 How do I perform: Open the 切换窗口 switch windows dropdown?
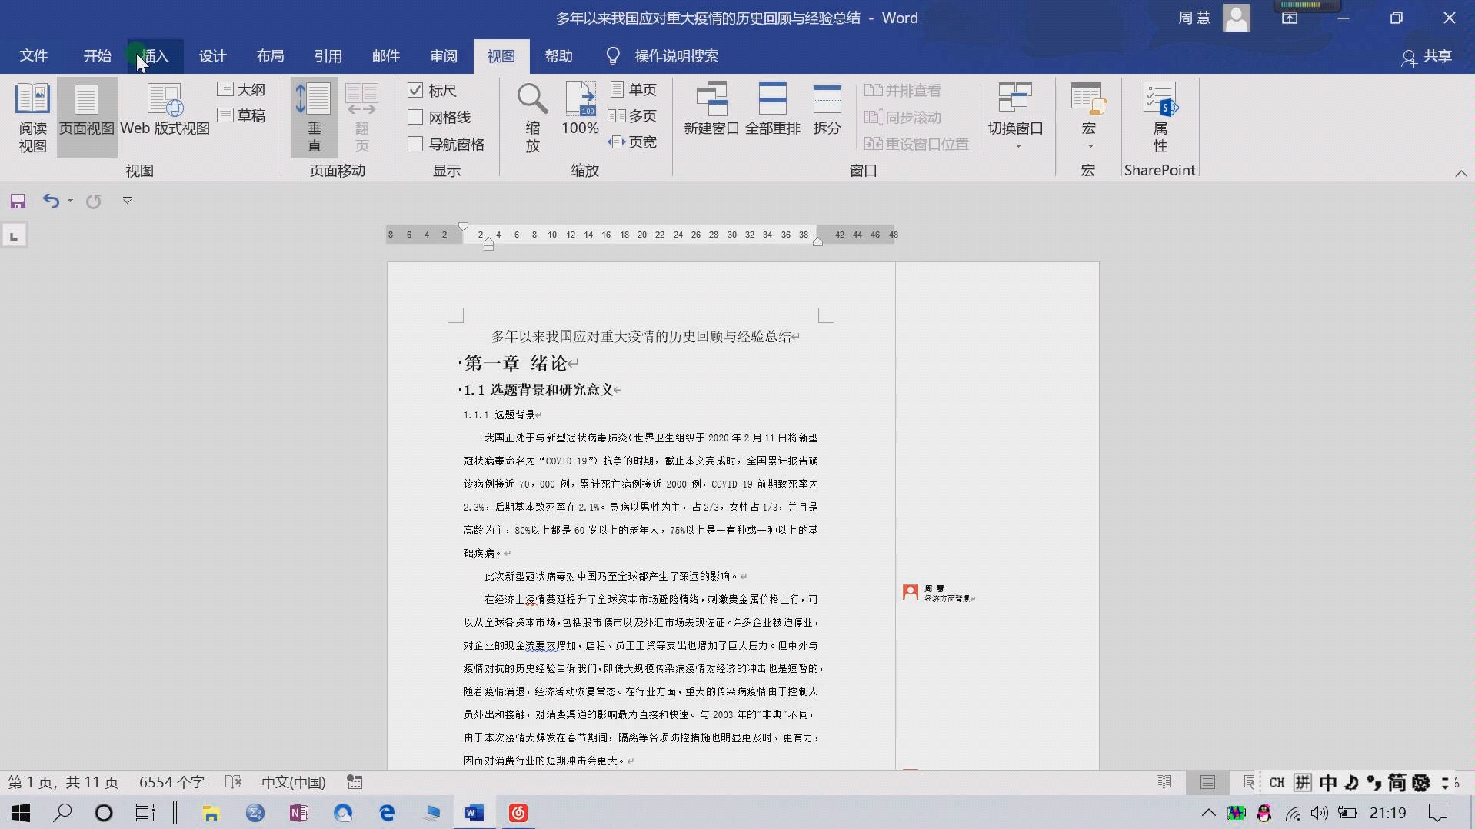tap(1015, 115)
